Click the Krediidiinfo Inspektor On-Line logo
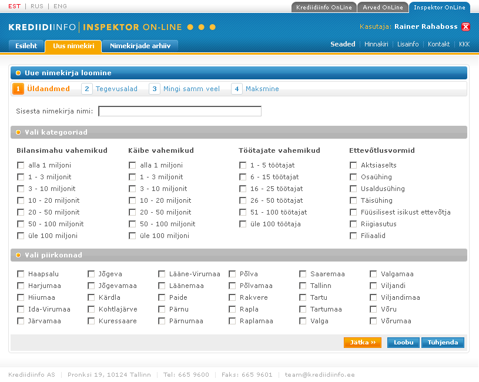Image resolution: width=479 pixels, height=382 pixels. pos(112,27)
